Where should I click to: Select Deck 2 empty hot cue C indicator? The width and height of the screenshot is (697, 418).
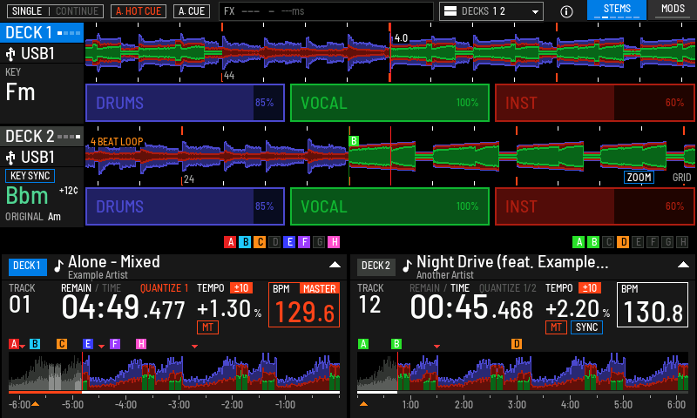pos(608,242)
